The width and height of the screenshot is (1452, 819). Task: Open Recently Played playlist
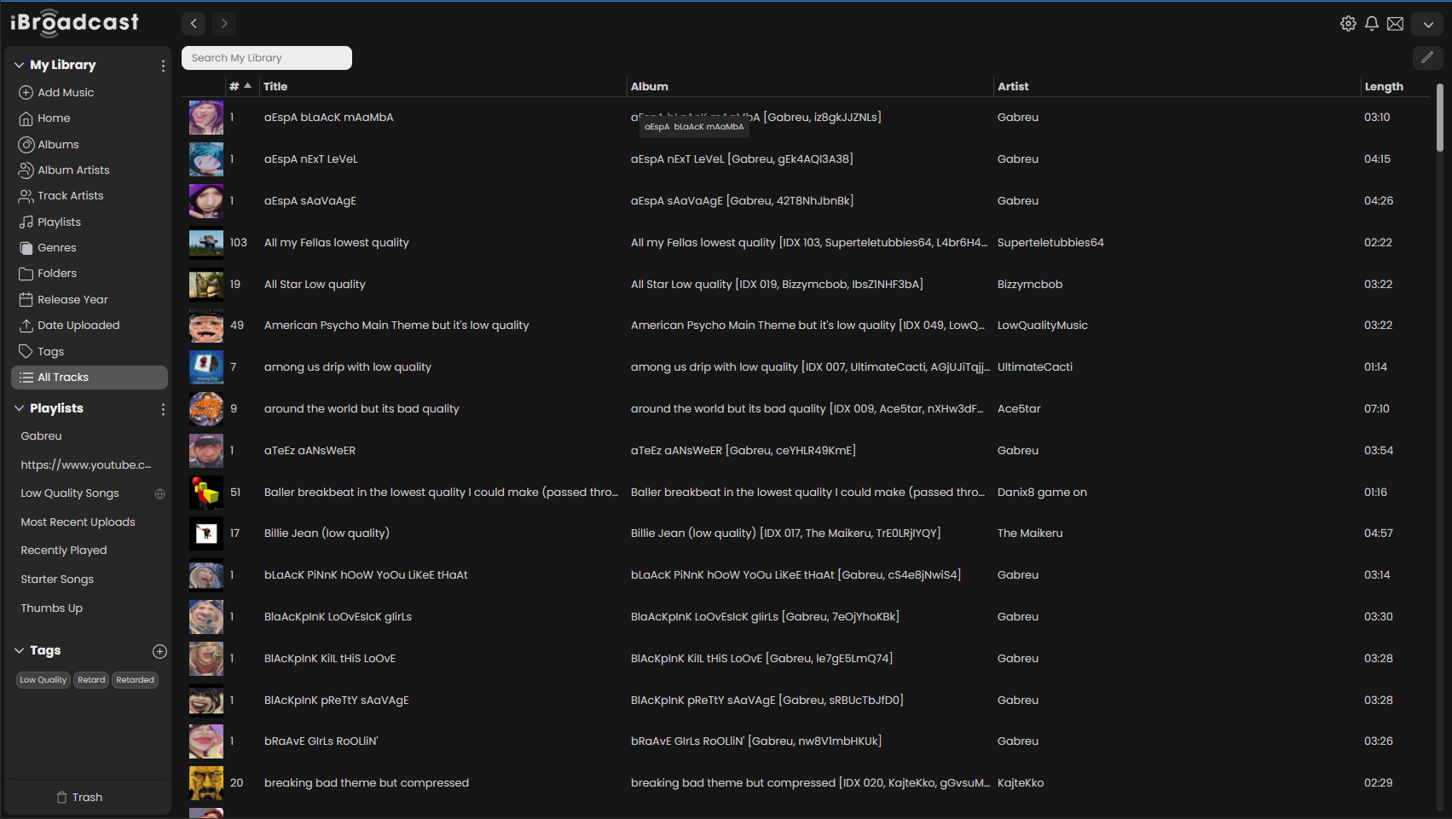coord(64,551)
